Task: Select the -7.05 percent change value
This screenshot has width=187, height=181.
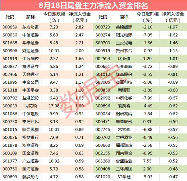Action: pyautogui.click(x=148, y=35)
